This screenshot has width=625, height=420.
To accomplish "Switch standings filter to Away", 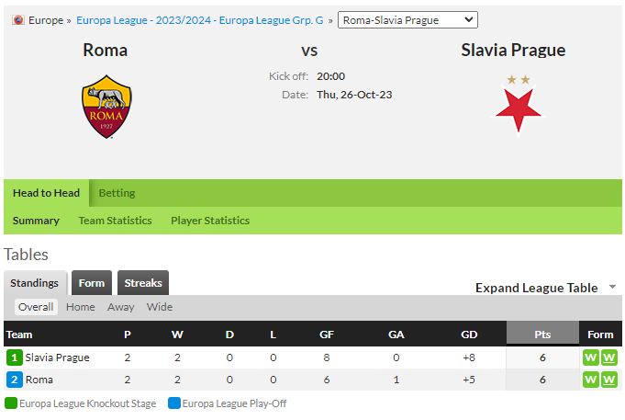I will tap(121, 307).
